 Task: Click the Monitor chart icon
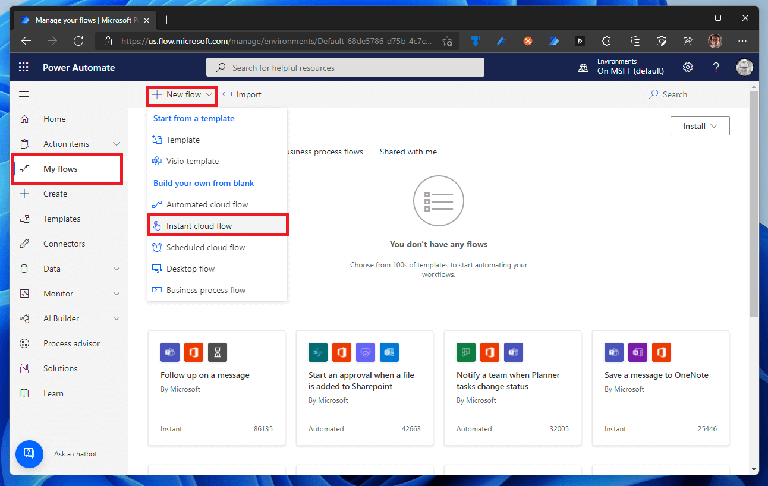(x=24, y=294)
